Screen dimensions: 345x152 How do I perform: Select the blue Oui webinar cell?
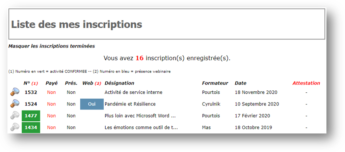(92, 104)
